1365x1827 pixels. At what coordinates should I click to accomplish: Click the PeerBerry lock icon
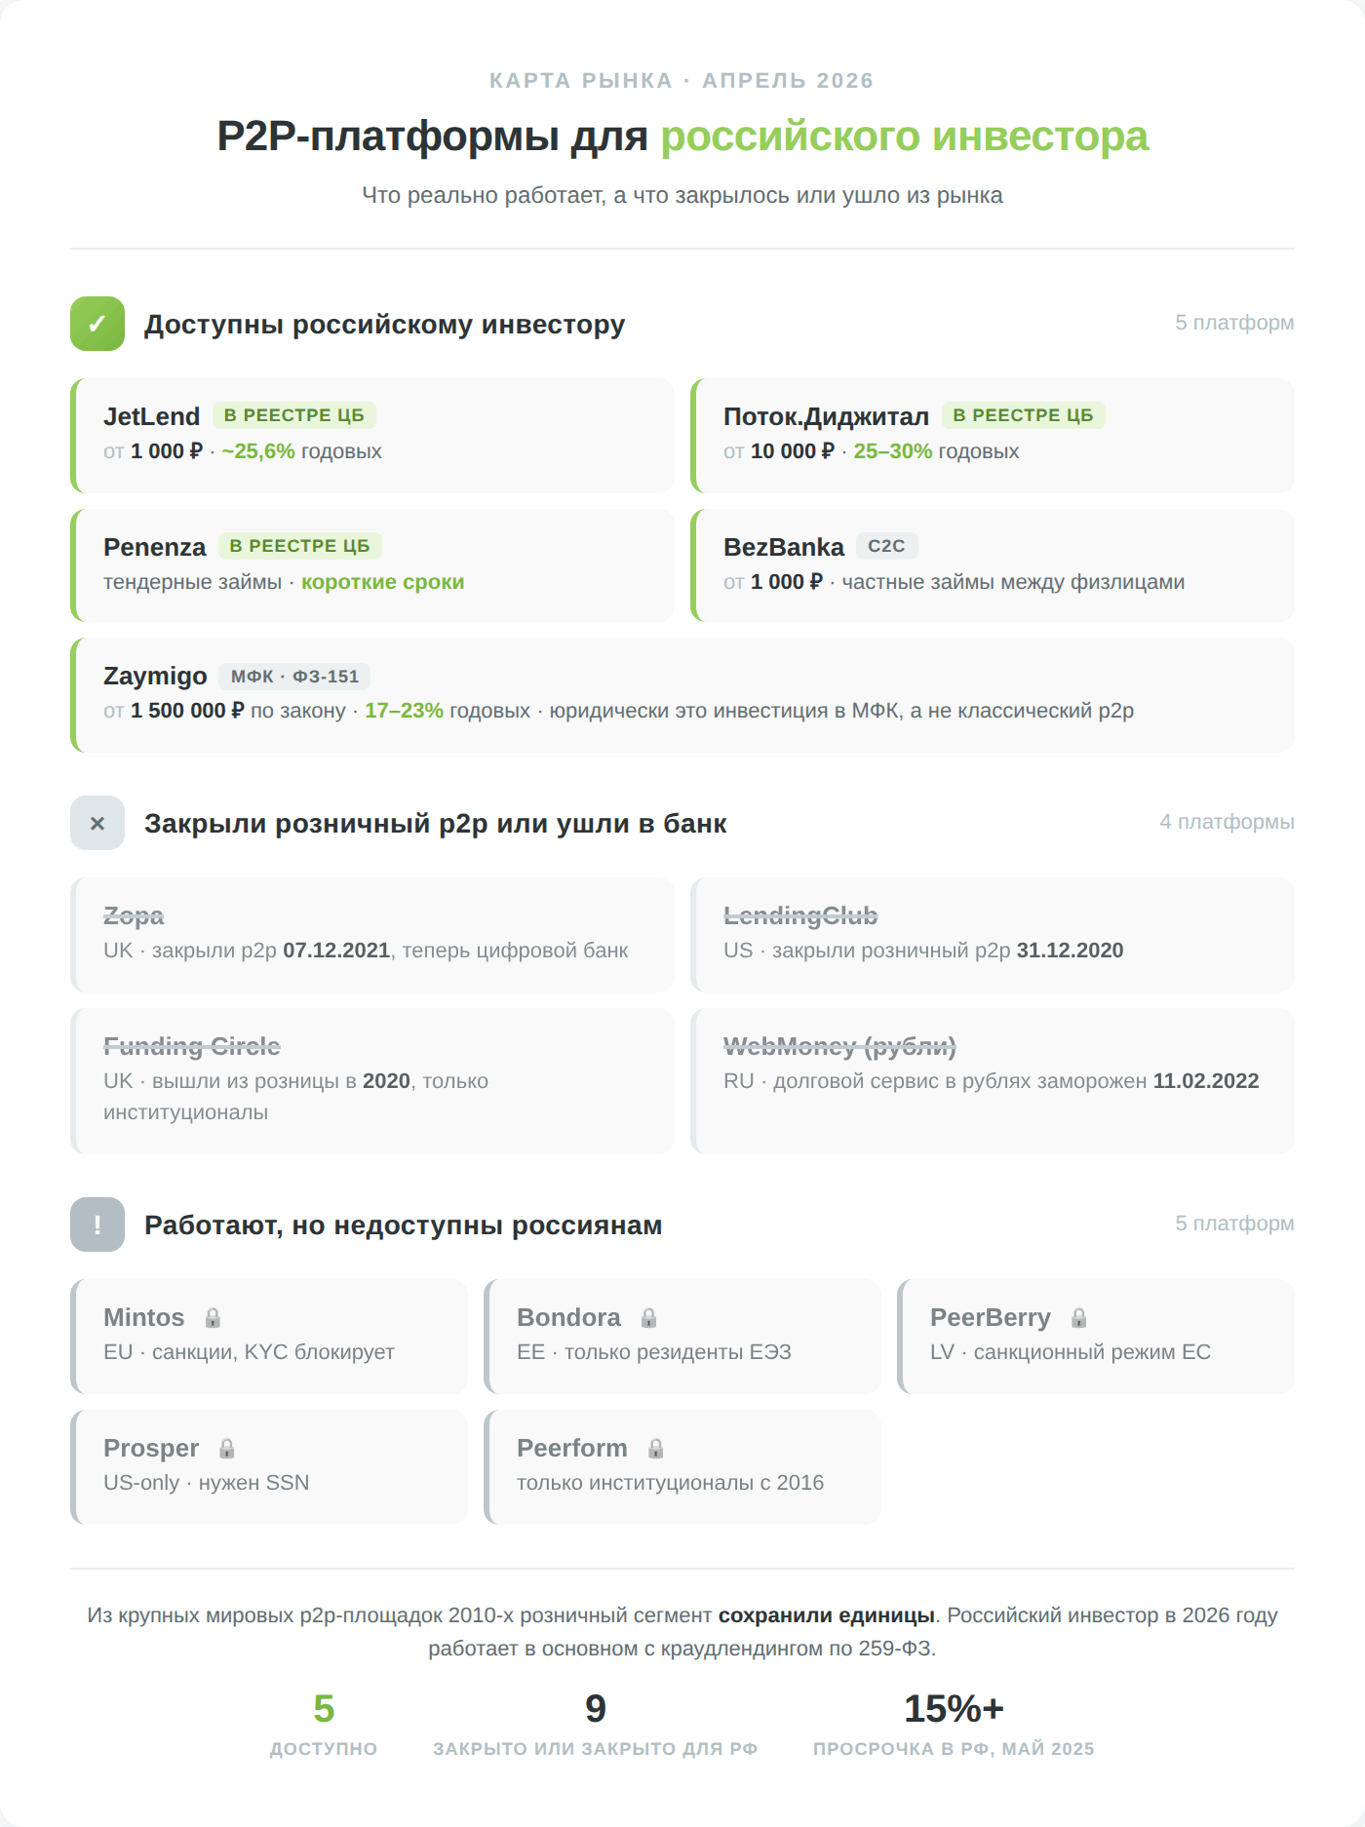pos(1078,1318)
